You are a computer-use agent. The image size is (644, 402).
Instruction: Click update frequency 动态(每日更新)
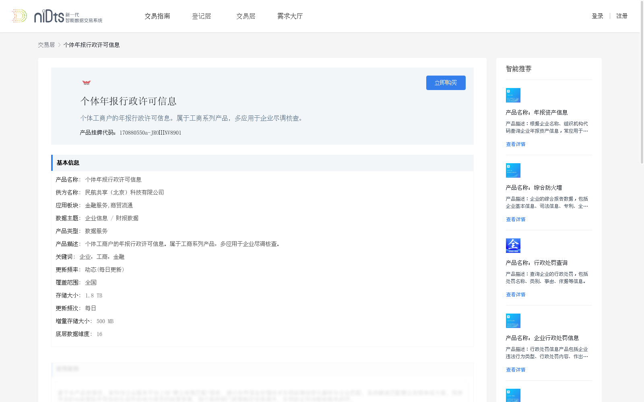[x=105, y=270]
